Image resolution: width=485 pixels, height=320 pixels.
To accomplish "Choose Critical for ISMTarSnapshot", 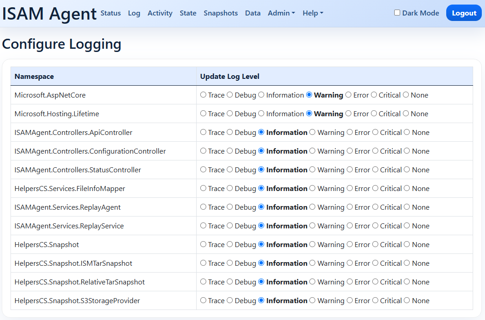I will pos(375,263).
